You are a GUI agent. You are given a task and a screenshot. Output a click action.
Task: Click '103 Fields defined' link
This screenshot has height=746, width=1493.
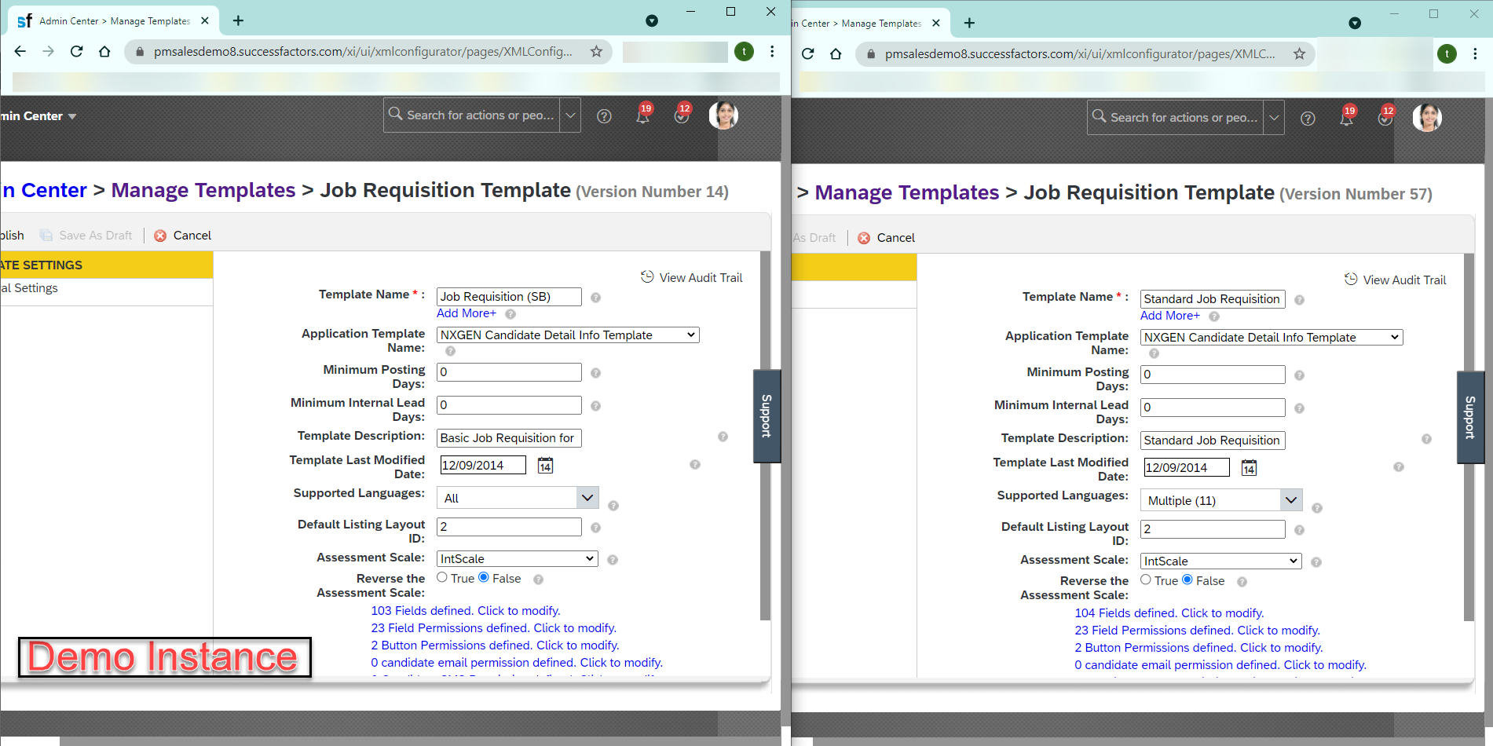pos(466,611)
